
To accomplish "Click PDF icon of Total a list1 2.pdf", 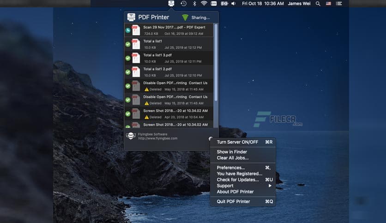I will (136, 72).
